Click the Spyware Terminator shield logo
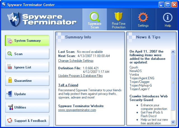The width and height of the screenshot is (179, 128). (x=14, y=19)
